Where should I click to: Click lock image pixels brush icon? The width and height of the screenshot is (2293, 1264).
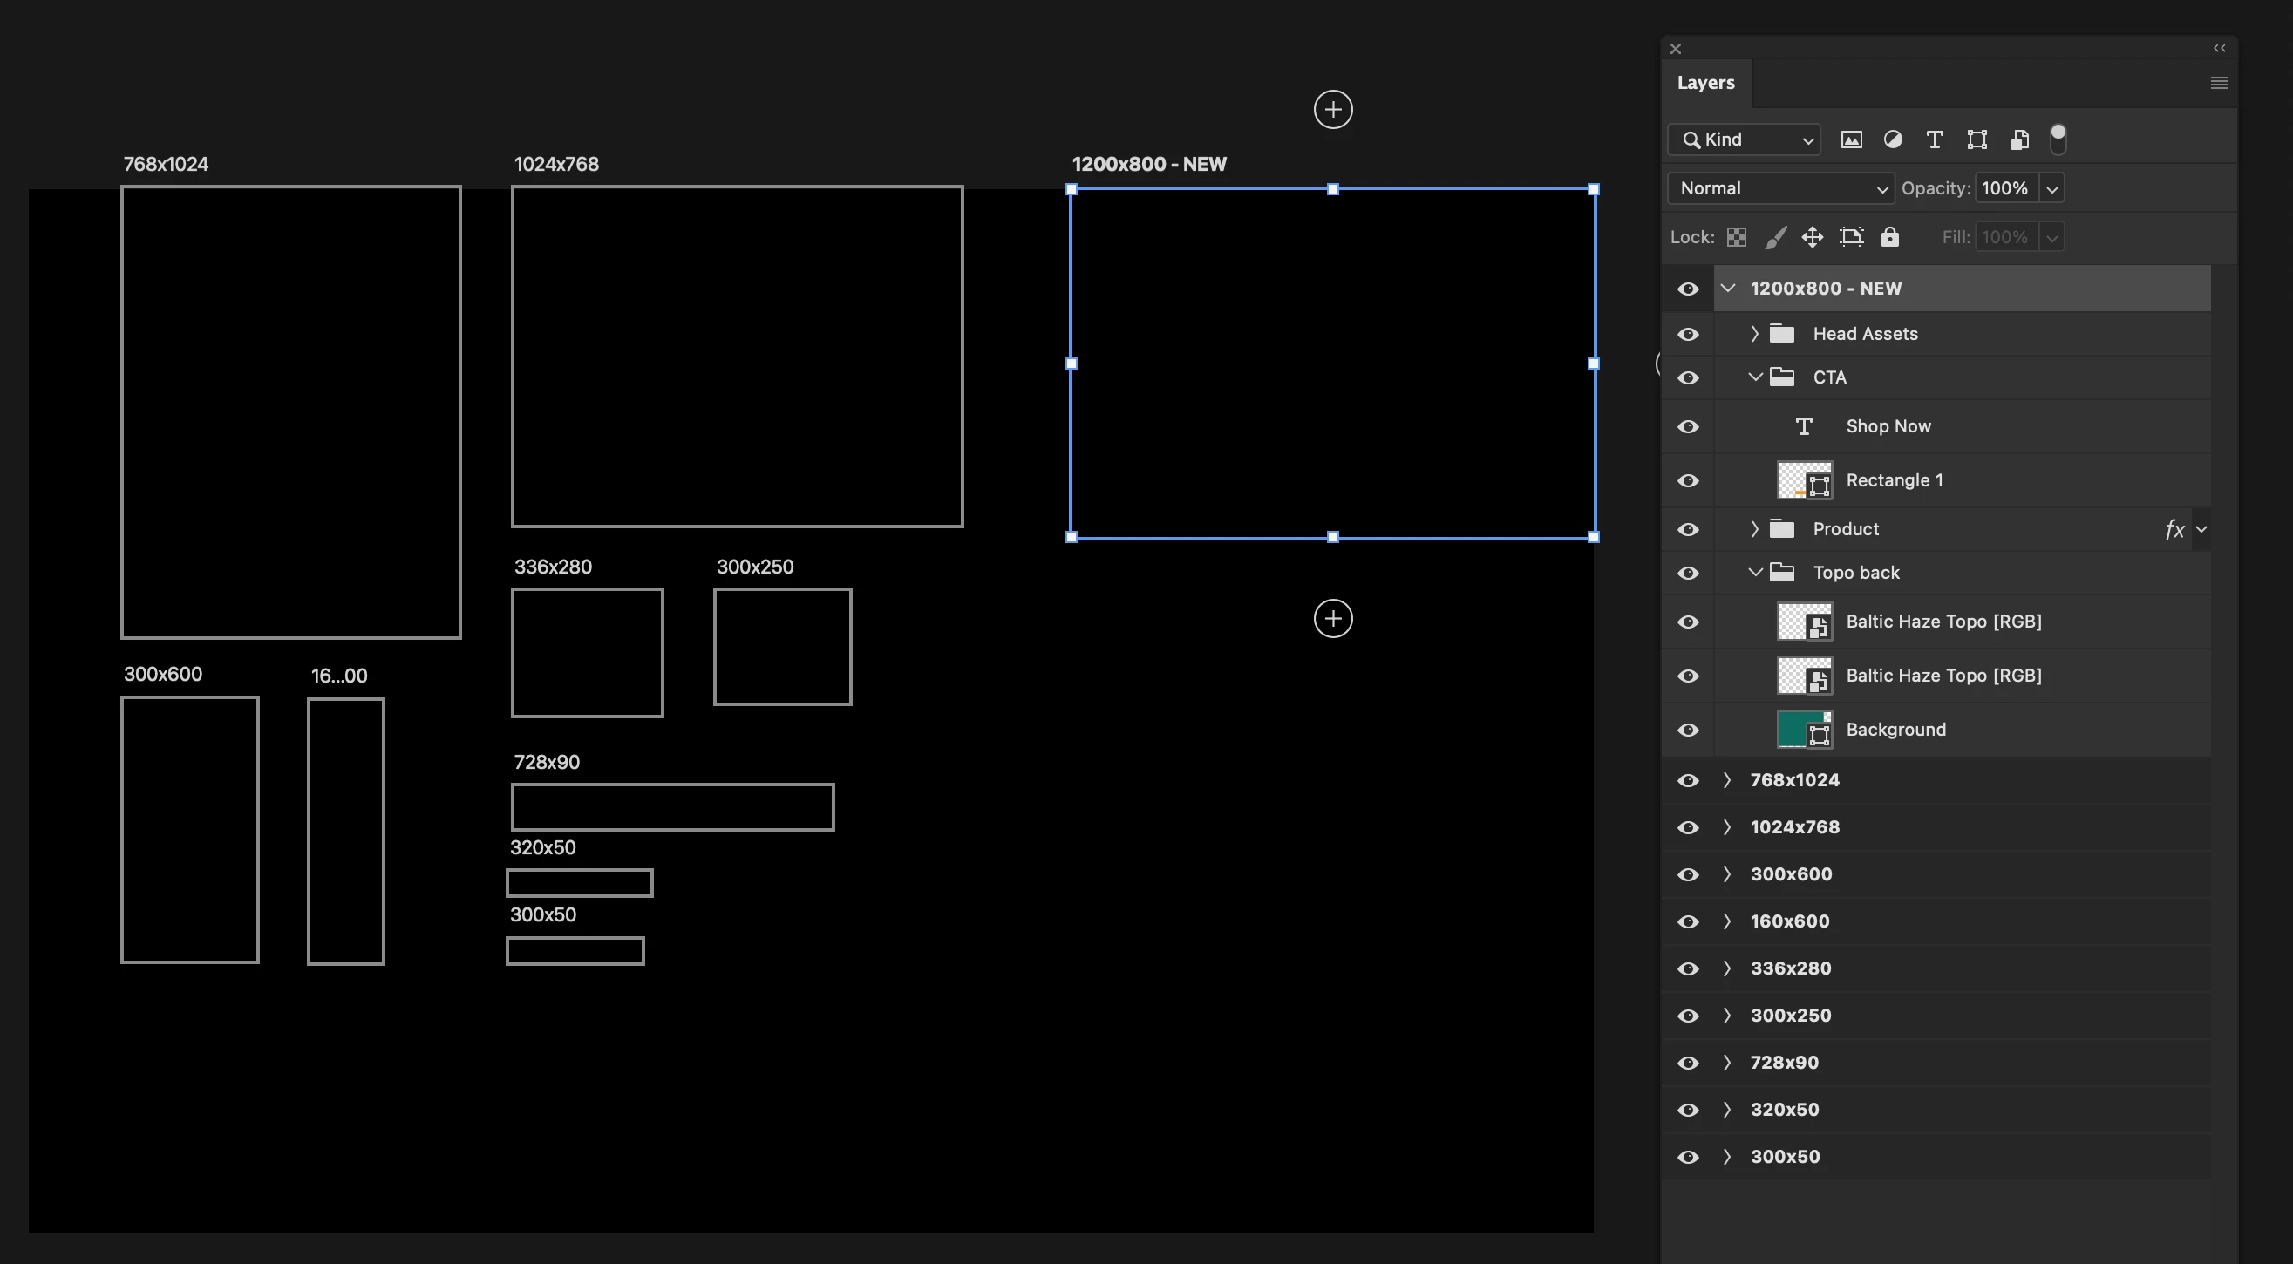[1775, 237]
